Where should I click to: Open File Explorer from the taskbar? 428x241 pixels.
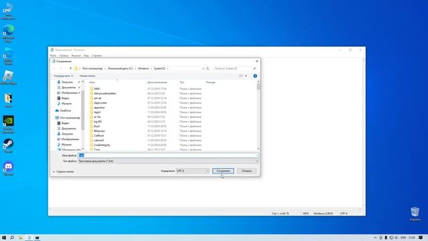click(21, 238)
